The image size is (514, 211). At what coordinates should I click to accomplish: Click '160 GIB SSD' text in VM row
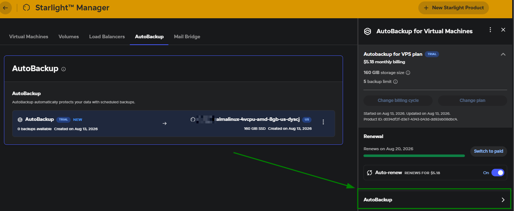(x=255, y=128)
